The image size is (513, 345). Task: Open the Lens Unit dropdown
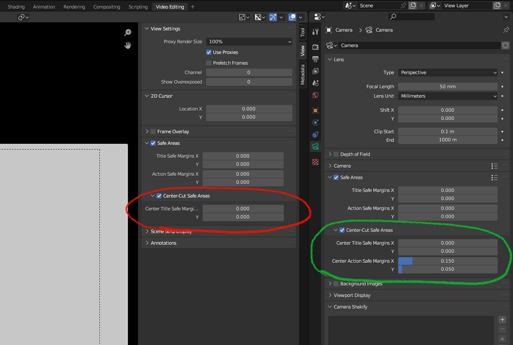pos(447,96)
